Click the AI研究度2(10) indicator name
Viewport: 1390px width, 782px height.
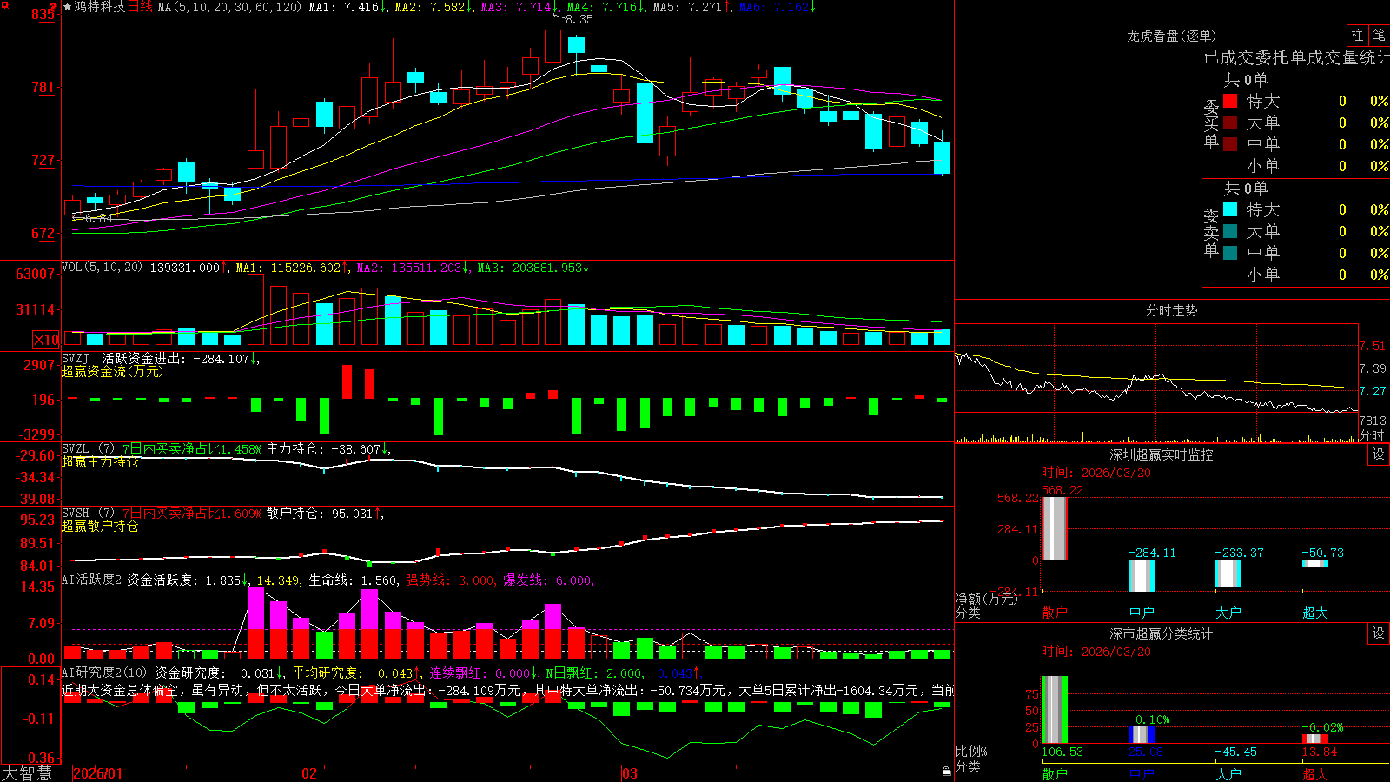click(x=104, y=673)
